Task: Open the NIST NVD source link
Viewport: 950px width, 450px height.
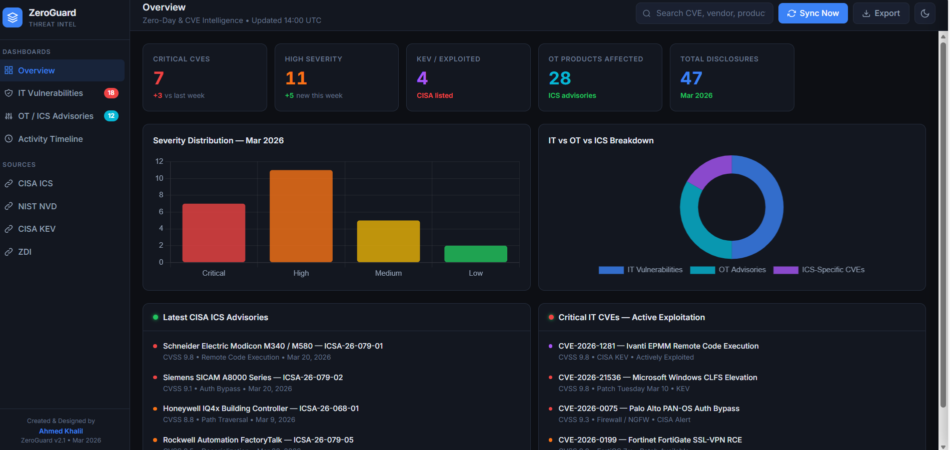Action: (x=62, y=206)
